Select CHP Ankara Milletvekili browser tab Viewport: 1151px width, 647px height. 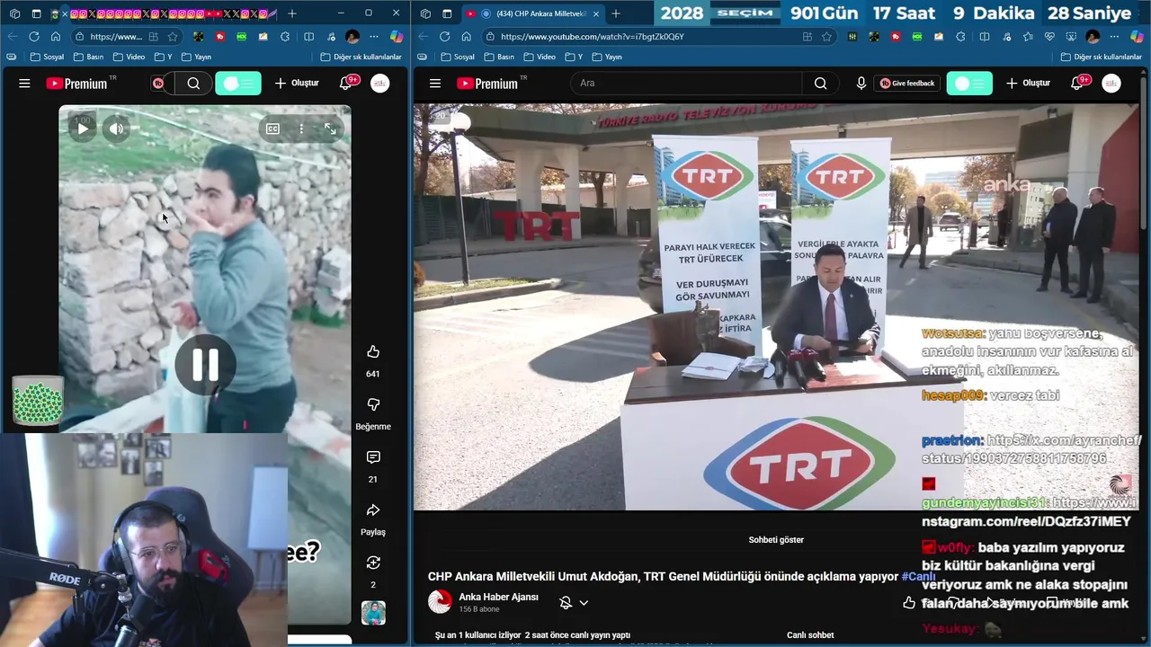point(535,13)
